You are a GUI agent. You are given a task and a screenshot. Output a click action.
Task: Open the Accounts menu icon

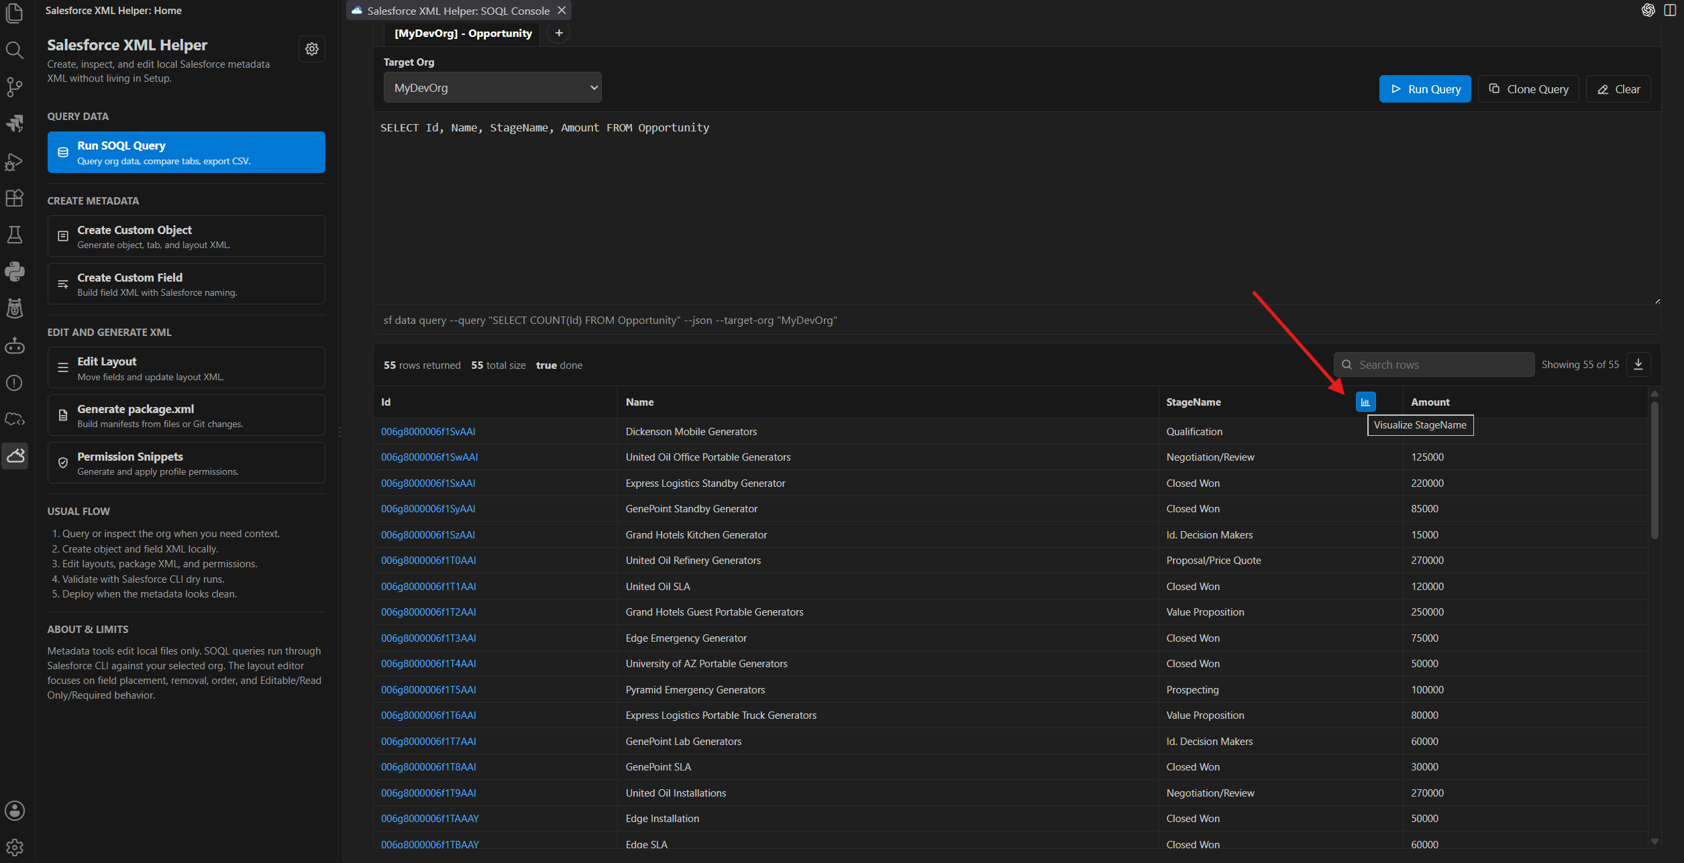coord(14,811)
